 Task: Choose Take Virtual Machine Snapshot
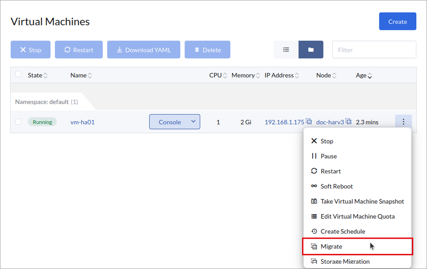coord(357,201)
